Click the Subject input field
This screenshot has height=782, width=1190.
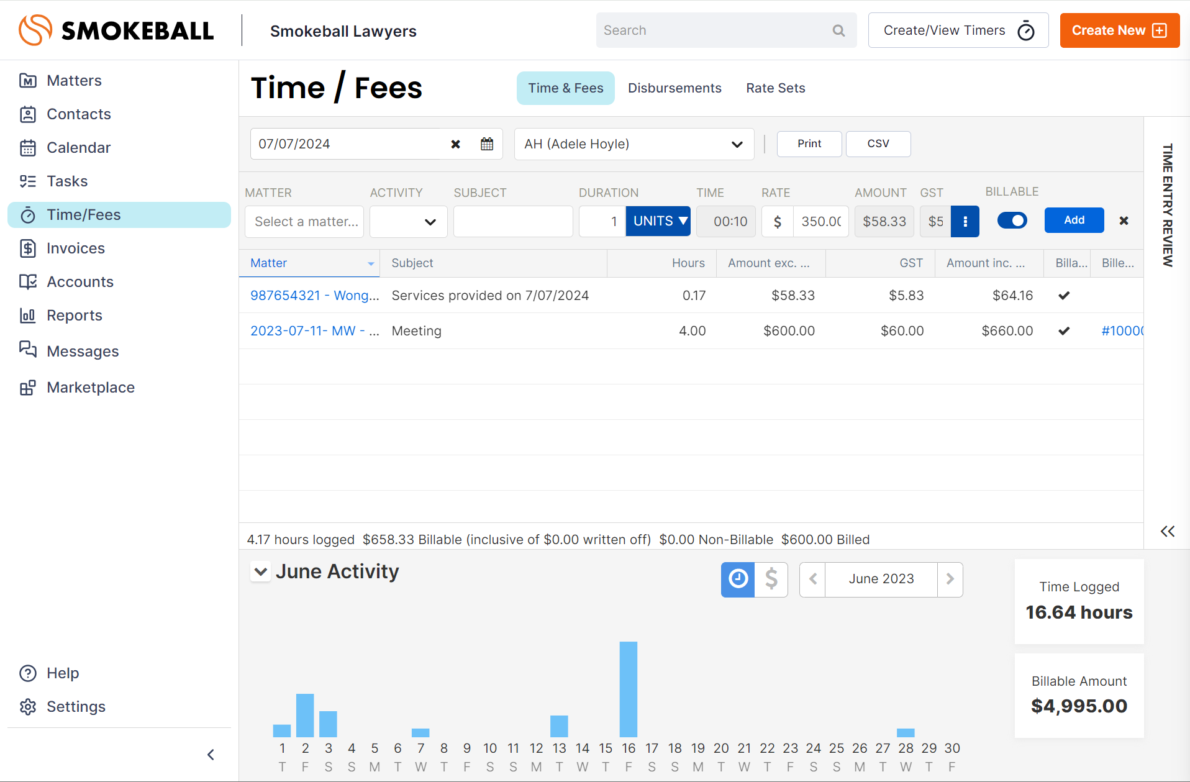(x=513, y=222)
